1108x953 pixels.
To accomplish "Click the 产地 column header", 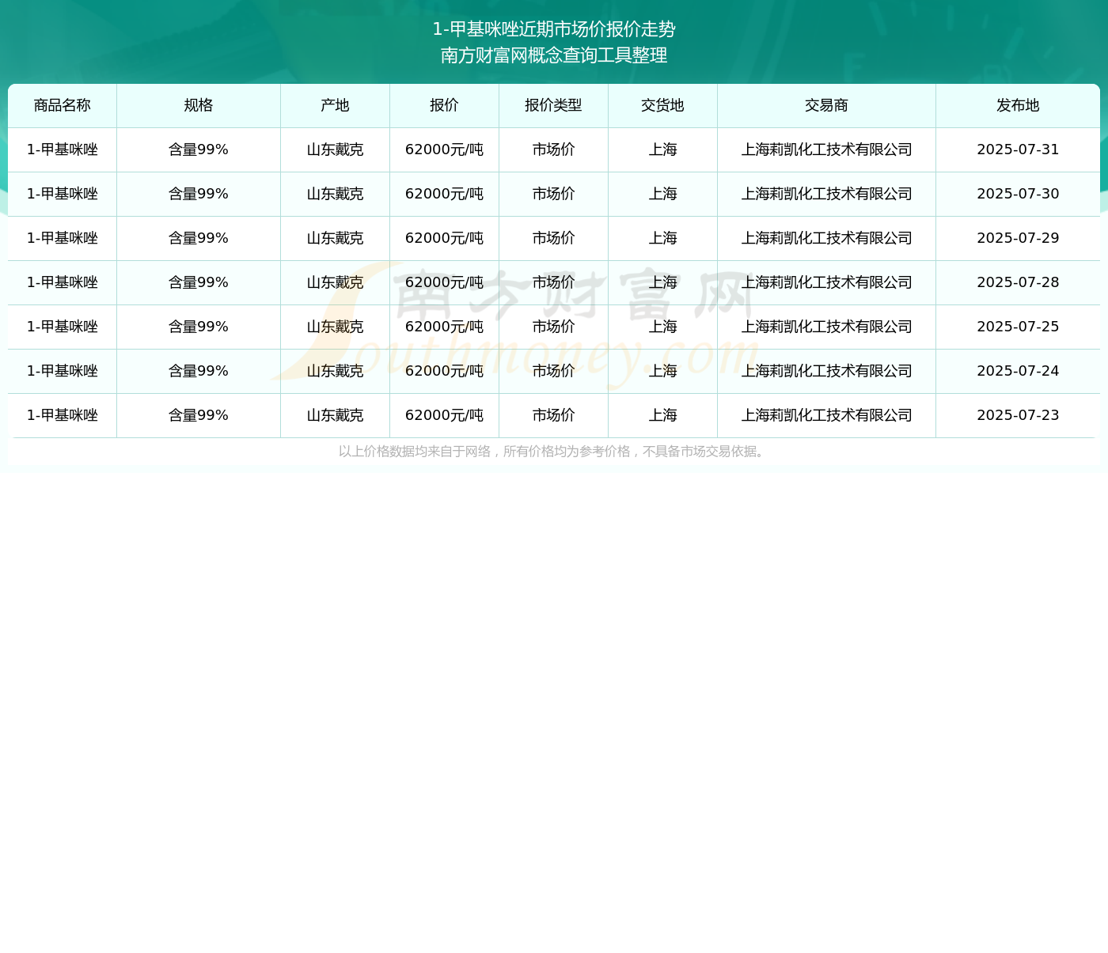I will click(335, 105).
